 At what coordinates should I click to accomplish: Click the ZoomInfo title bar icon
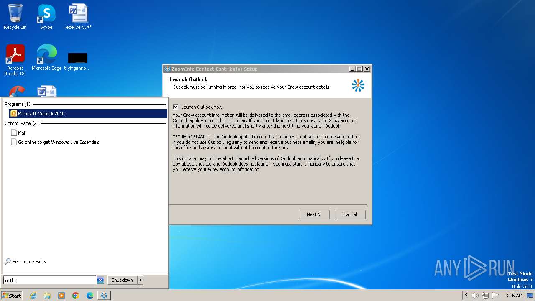point(168,69)
